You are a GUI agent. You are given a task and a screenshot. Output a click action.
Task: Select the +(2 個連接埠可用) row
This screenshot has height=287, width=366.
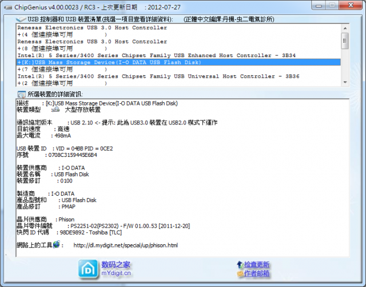[x=178, y=83]
